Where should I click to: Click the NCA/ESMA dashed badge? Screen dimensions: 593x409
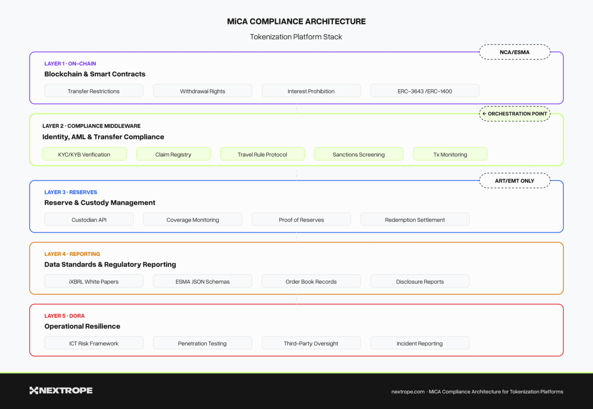pos(514,52)
